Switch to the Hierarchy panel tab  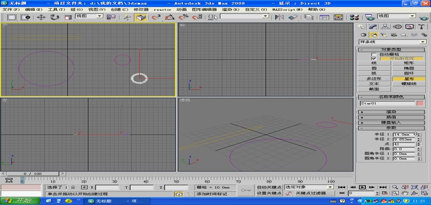pos(385,27)
